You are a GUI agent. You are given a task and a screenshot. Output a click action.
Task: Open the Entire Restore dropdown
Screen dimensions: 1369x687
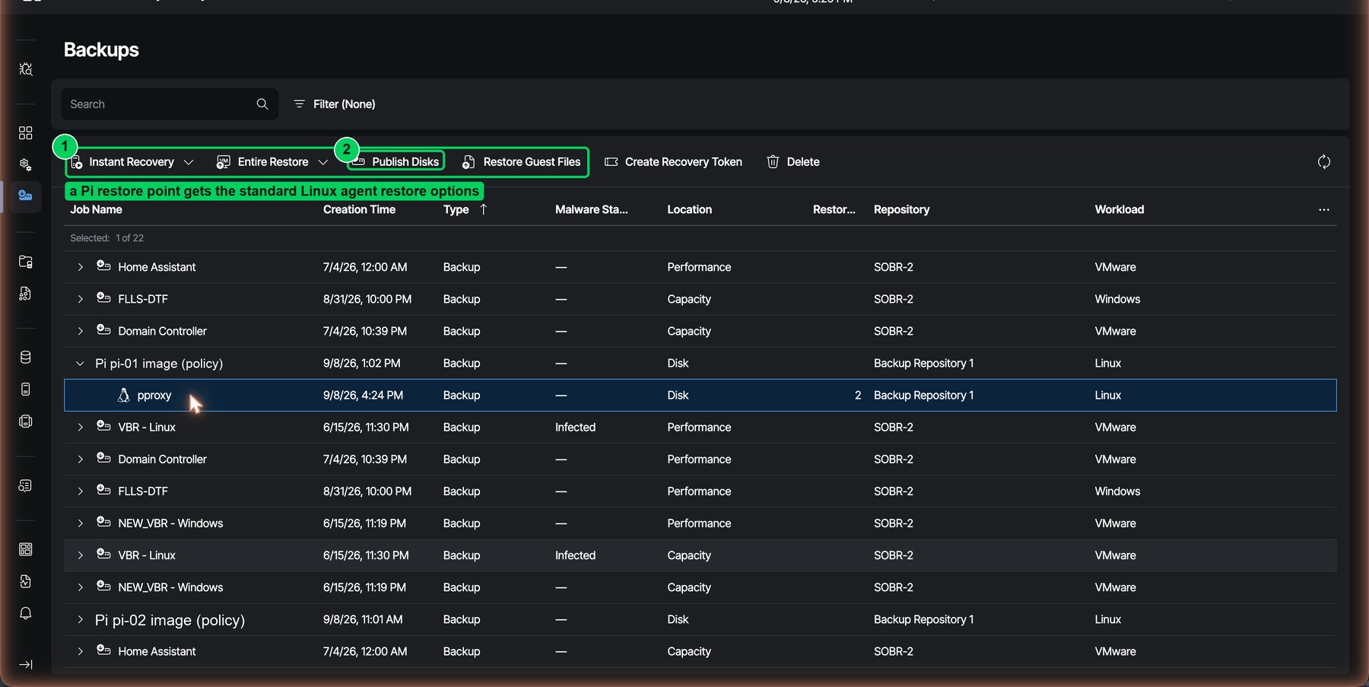(322, 162)
